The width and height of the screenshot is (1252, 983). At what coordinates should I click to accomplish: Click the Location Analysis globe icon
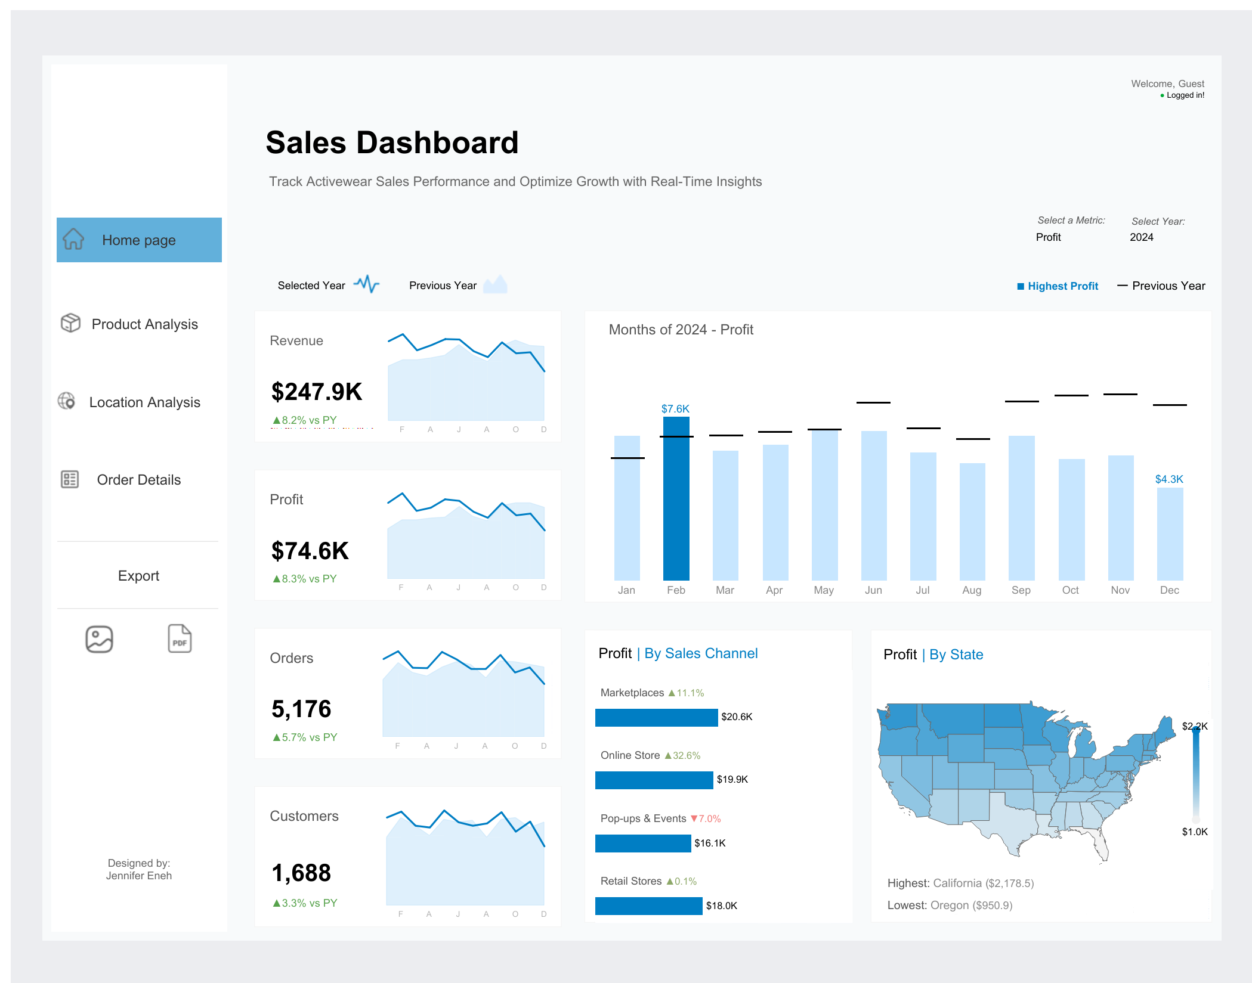(66, 401)
